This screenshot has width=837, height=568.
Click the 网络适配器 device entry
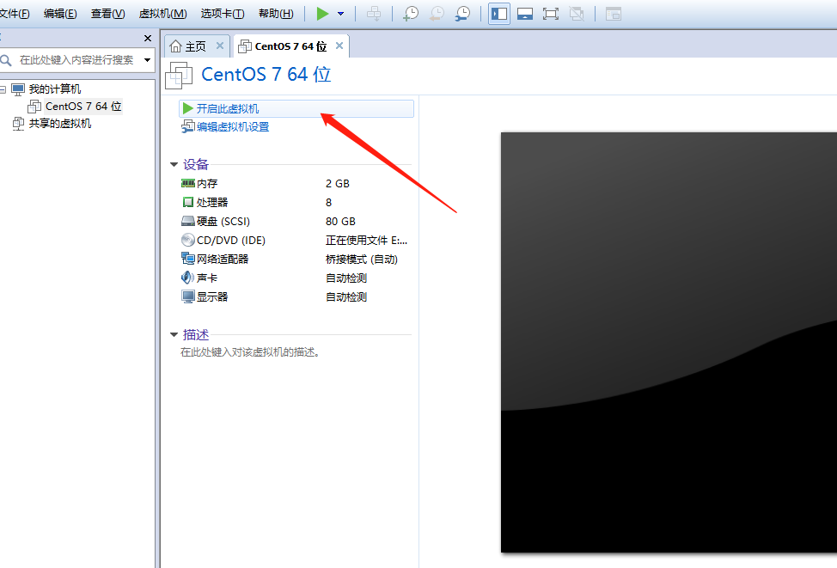click(223, 259)
